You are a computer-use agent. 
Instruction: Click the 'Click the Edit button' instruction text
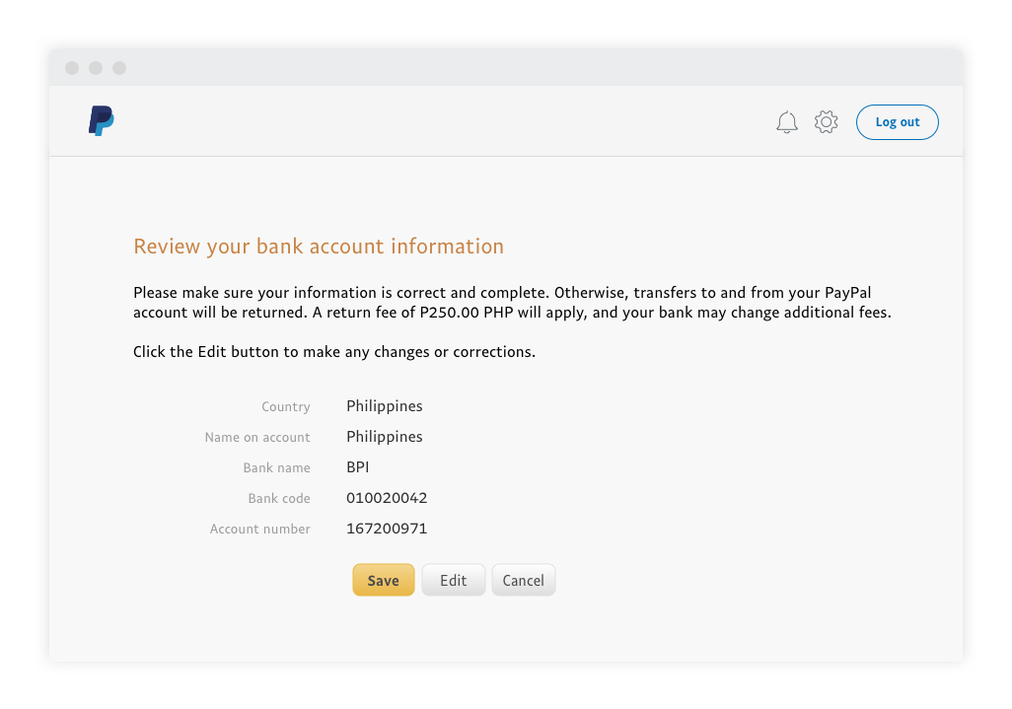334,352
